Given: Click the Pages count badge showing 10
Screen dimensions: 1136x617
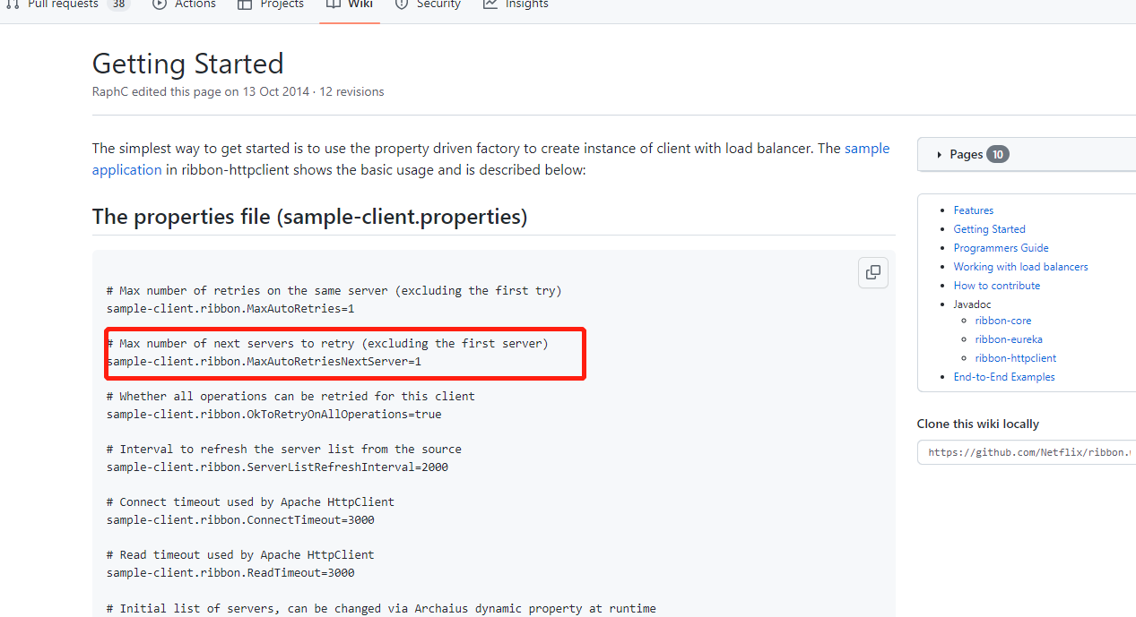Looking at the screenshot, I should [x=998, y=153].
